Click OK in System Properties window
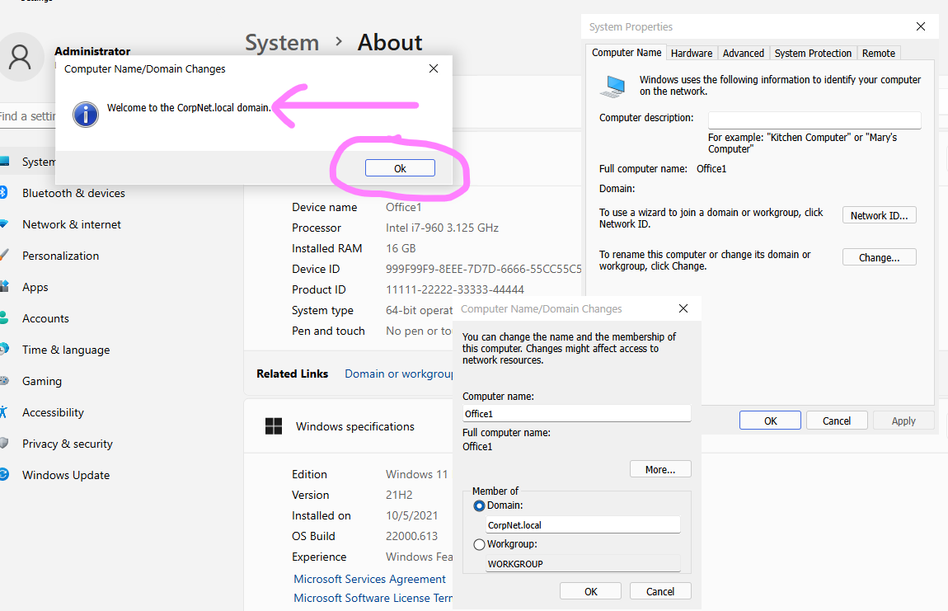The height and width of the screenshot is (611, 948). tap(770, 421)
